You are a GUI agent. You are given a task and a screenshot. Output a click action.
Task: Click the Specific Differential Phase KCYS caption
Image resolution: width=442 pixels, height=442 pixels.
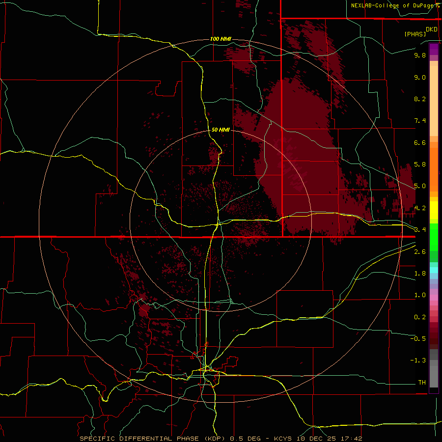(221, 439)
